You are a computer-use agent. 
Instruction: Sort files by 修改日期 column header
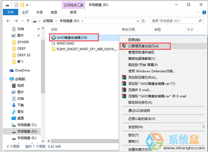[x=128, y=29]
